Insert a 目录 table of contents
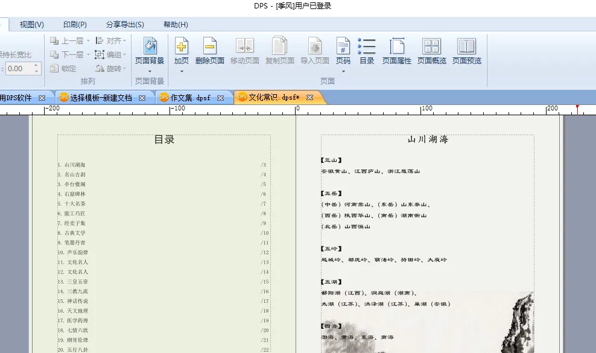Viewport: 596px width, 353px height. click(x=367, y=46)
